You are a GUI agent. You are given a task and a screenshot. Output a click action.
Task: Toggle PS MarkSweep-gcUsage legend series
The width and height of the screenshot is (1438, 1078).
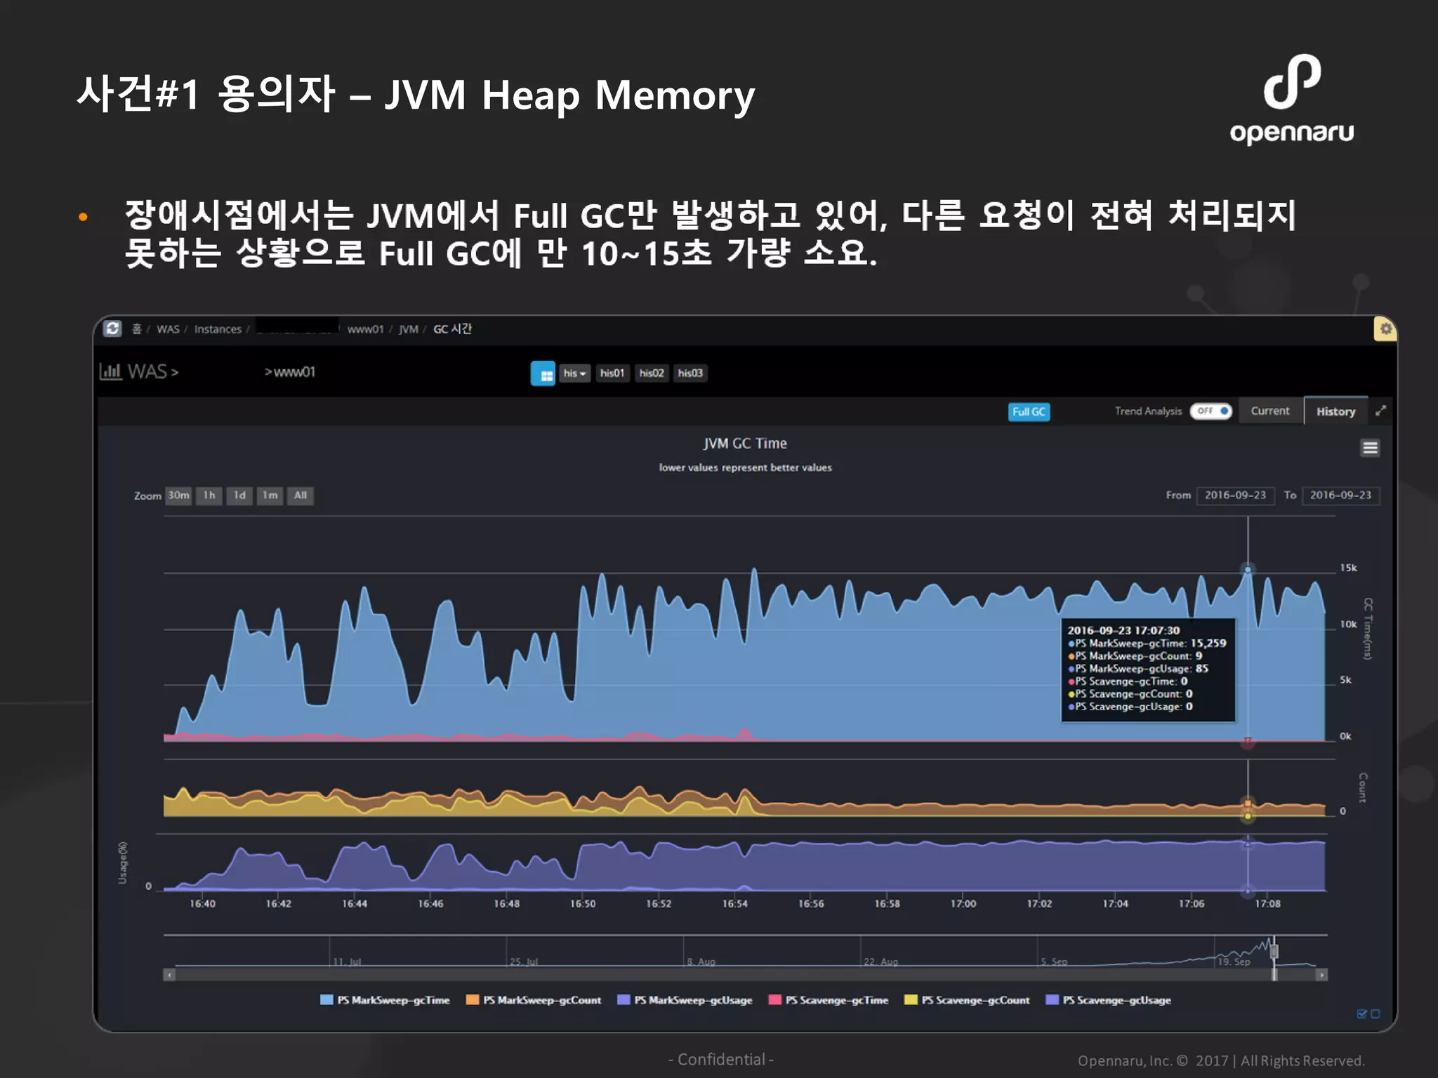click(x=685, y=1000)
